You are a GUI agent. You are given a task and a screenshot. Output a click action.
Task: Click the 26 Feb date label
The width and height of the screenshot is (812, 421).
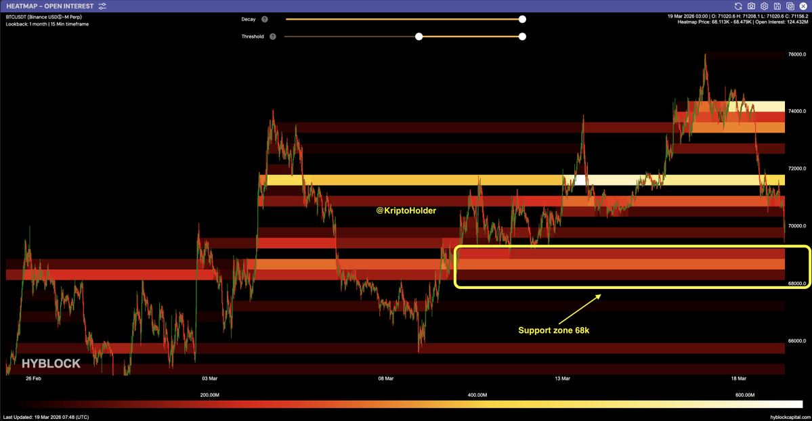(34, 378)
